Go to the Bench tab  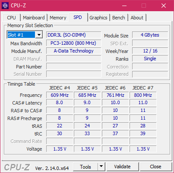(x=119, y=18)
